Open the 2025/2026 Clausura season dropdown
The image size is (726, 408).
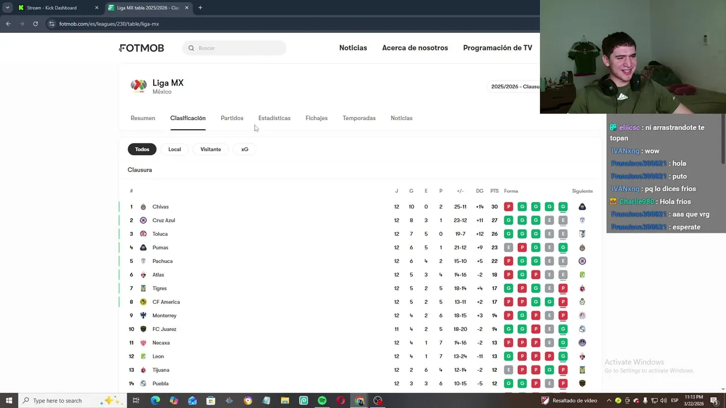514,87
